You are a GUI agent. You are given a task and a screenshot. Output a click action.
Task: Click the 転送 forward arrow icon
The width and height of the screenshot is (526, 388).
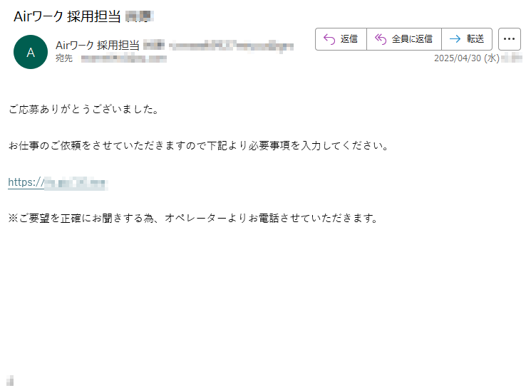(455, 39)
